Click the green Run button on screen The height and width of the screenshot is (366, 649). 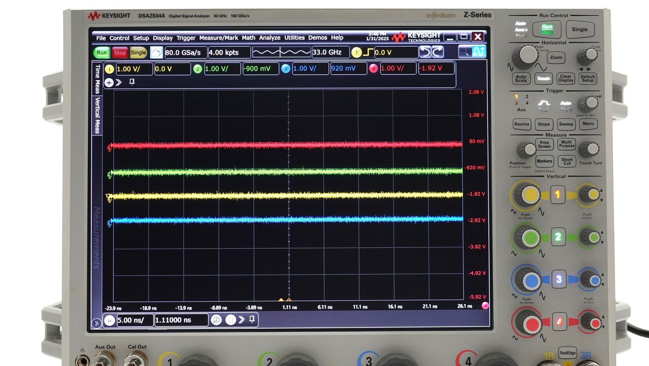[102, 52]
